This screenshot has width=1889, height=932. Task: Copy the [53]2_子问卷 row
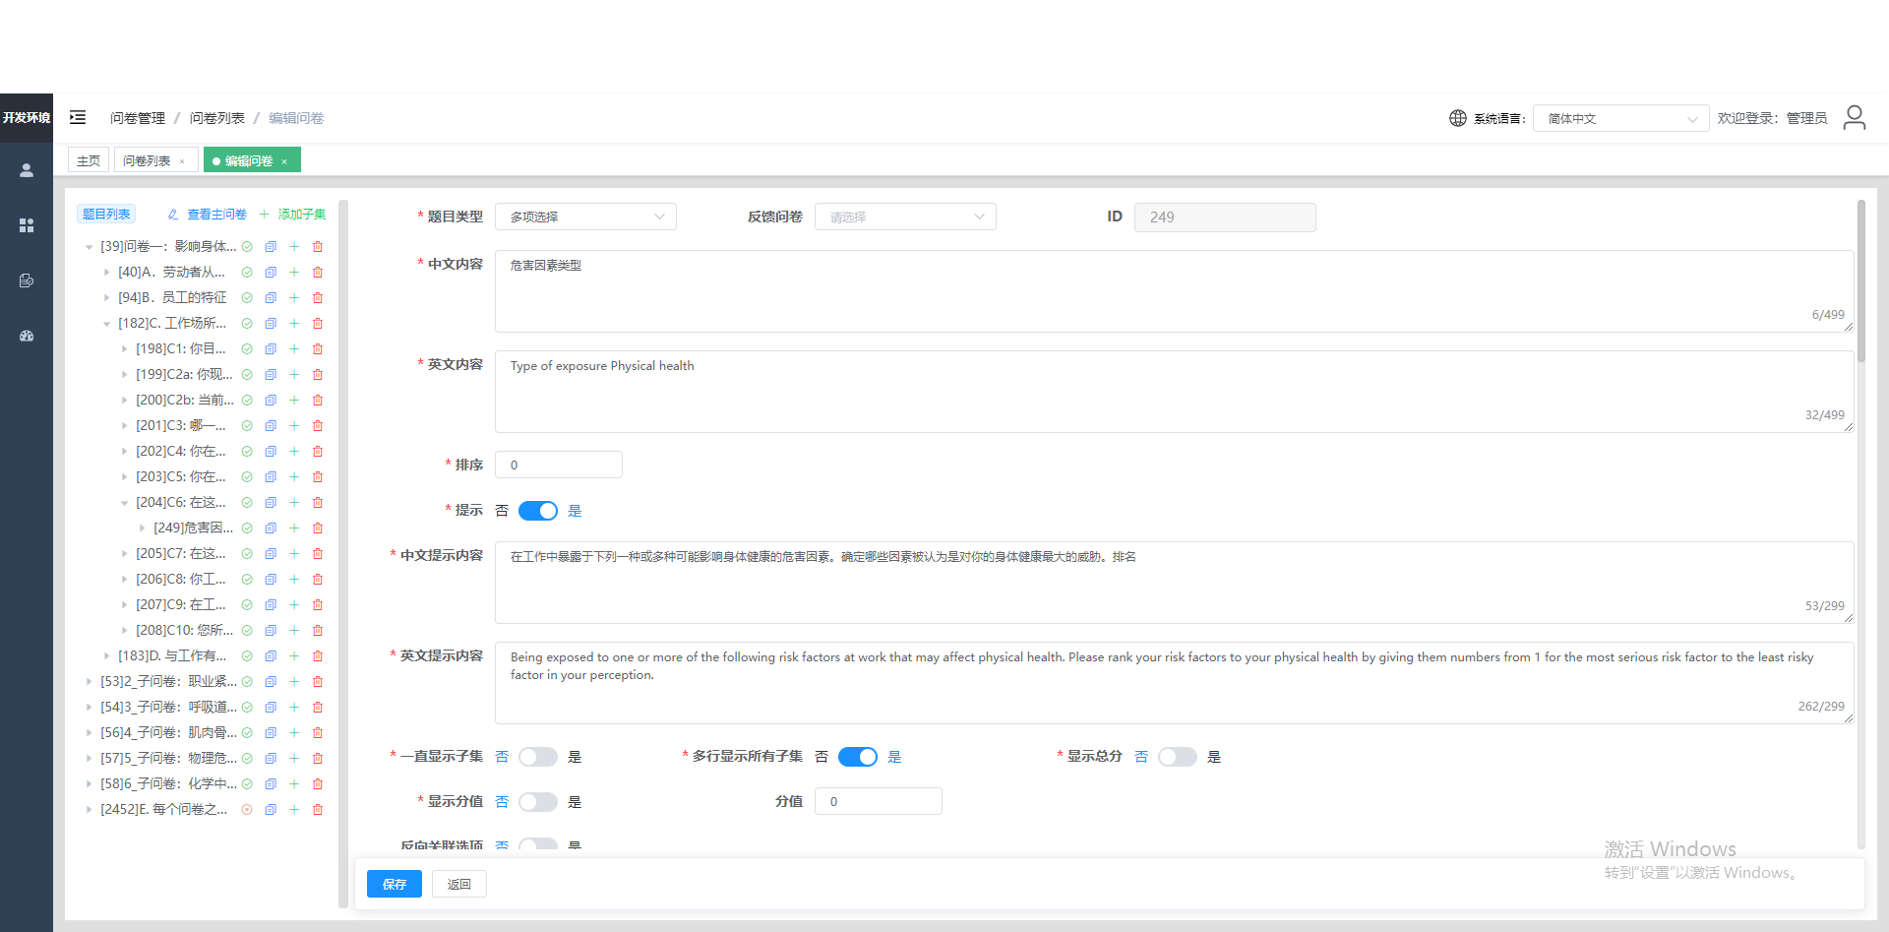tap(271, 681)
